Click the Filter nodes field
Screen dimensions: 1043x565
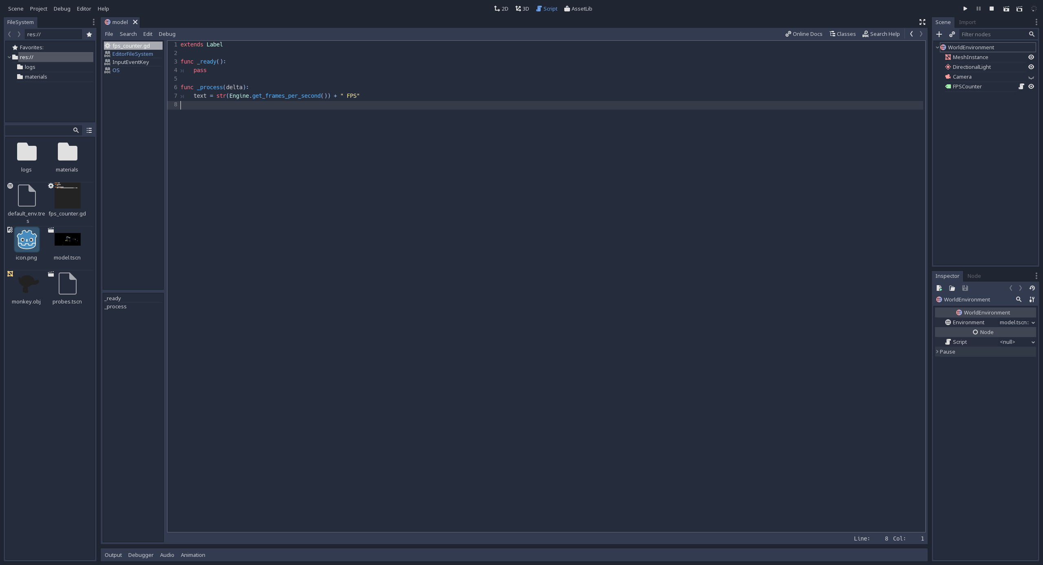click(x=994, y=34)
